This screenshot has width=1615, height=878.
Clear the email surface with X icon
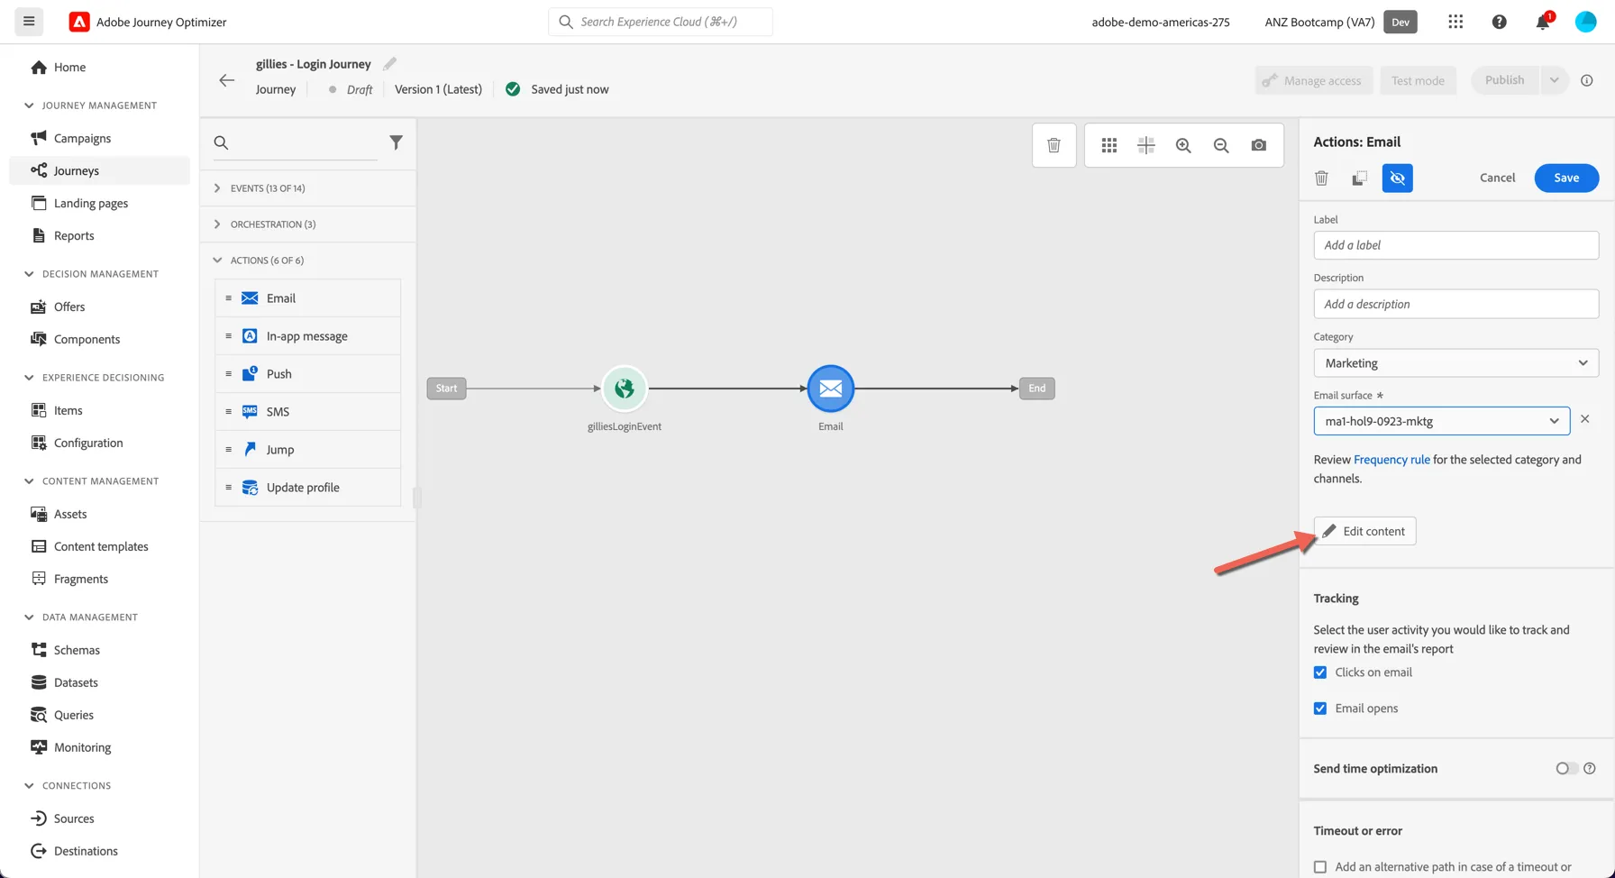1585,419
